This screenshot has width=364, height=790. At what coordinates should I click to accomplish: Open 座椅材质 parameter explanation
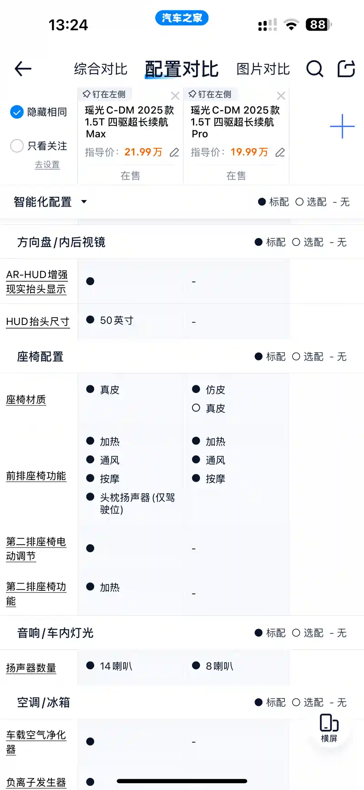pos(26,400)
